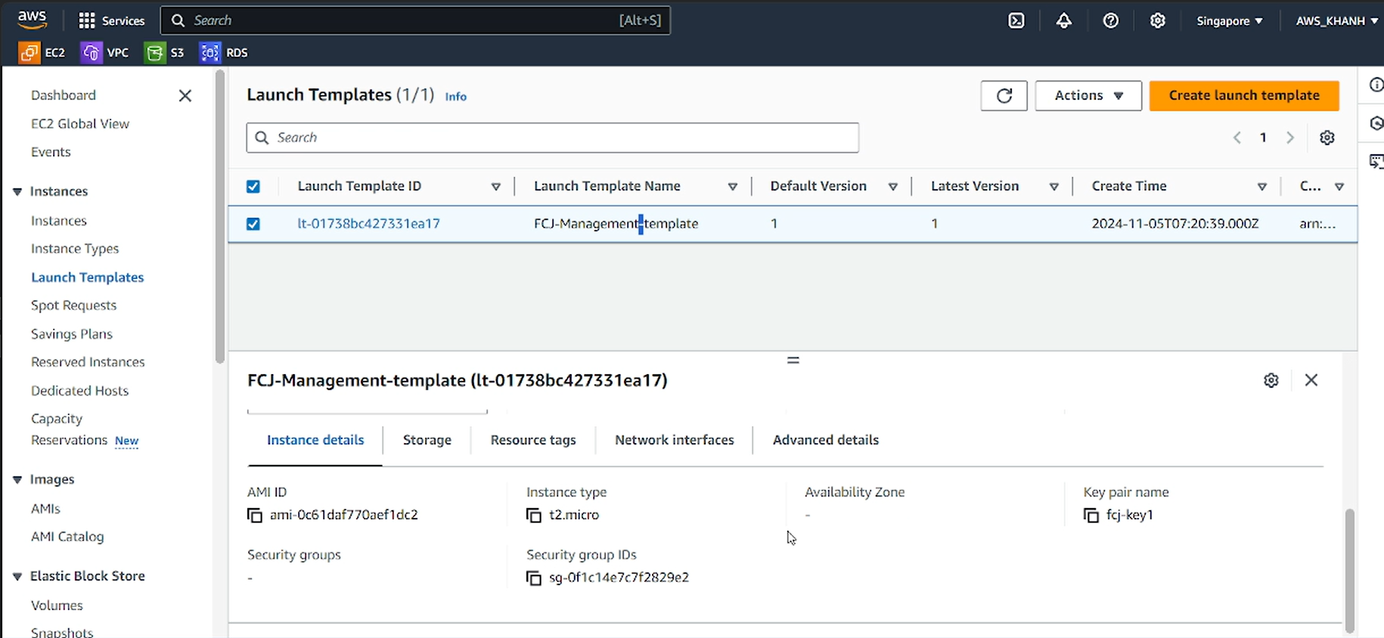Screen dimensions: 1384x638
Task: Open the help question mark icon
Action: [1110, 20]
